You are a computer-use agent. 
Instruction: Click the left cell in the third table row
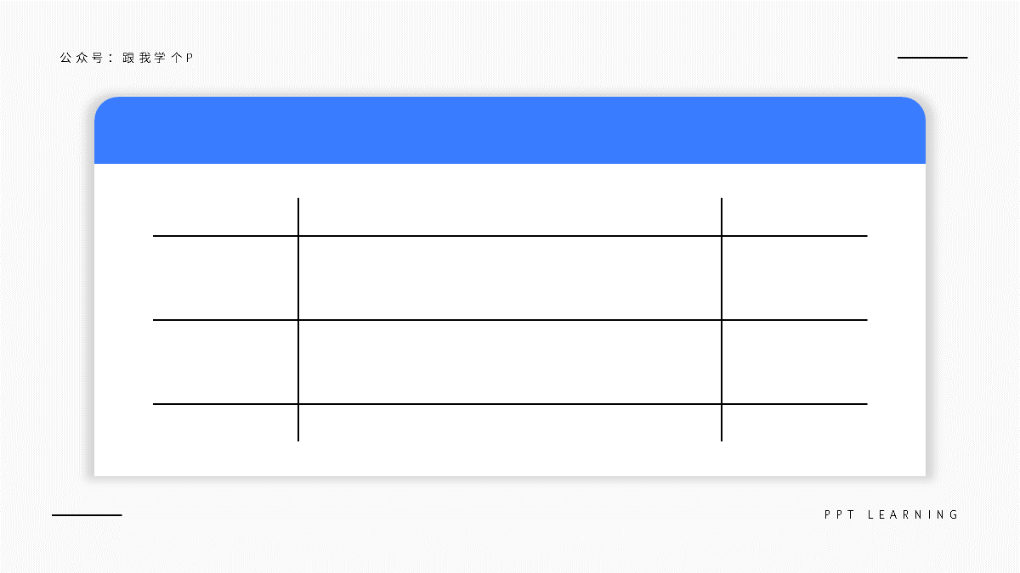coord(225,362)
